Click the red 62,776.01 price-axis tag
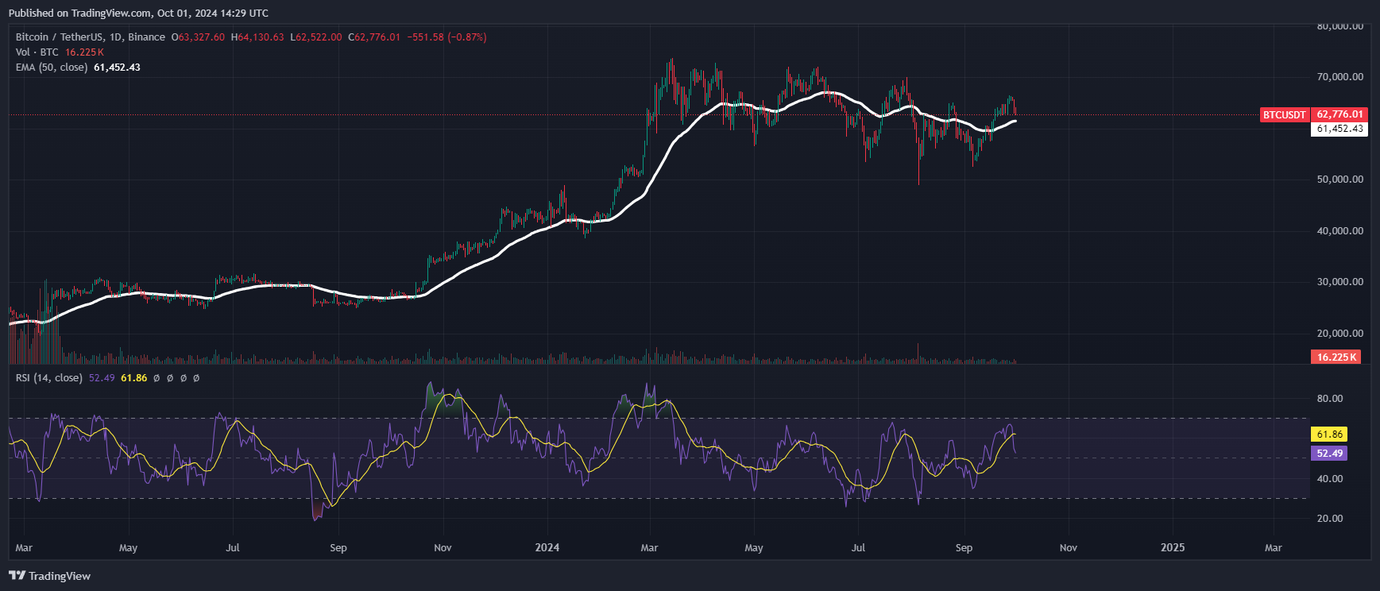This screenshot has height=591, width=1380. click(x=1339, y=114)
